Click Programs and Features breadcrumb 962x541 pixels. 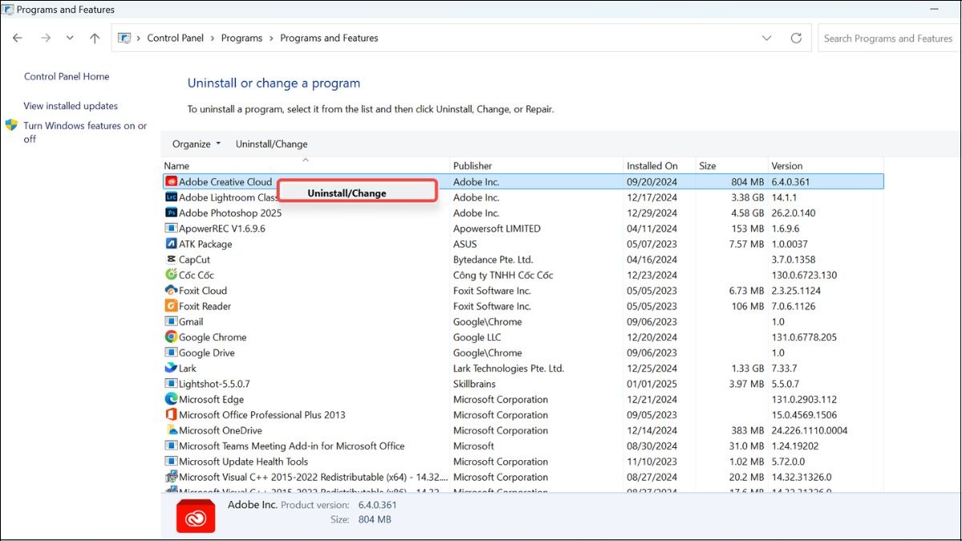pos(329,38)
